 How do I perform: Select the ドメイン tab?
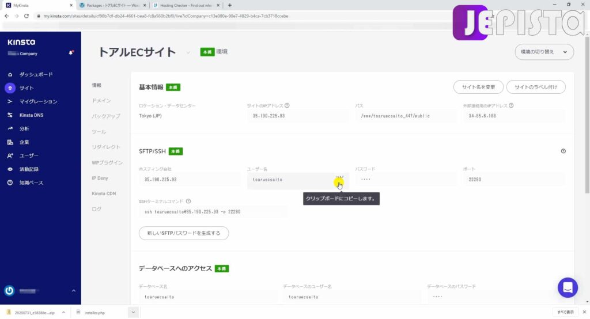pos(101,101)
